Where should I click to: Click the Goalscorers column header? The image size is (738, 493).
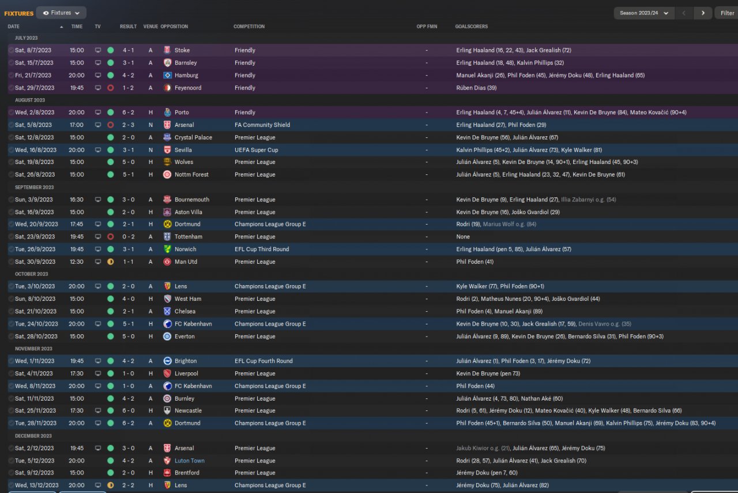471,27
